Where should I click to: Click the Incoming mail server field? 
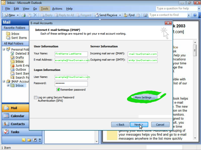click(x=143, y=54)
